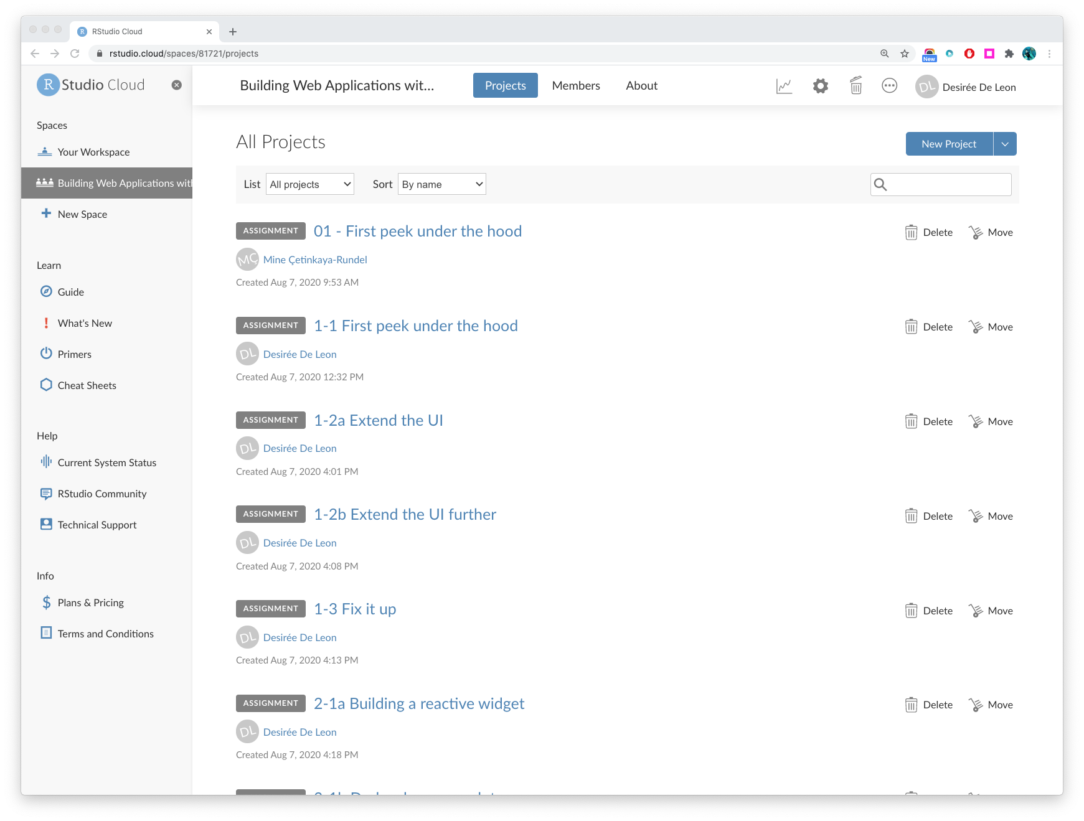Click move icon for 1-3 Fix it up
This screenshot has height=821, width=1084.
click(x=976, y=611)
